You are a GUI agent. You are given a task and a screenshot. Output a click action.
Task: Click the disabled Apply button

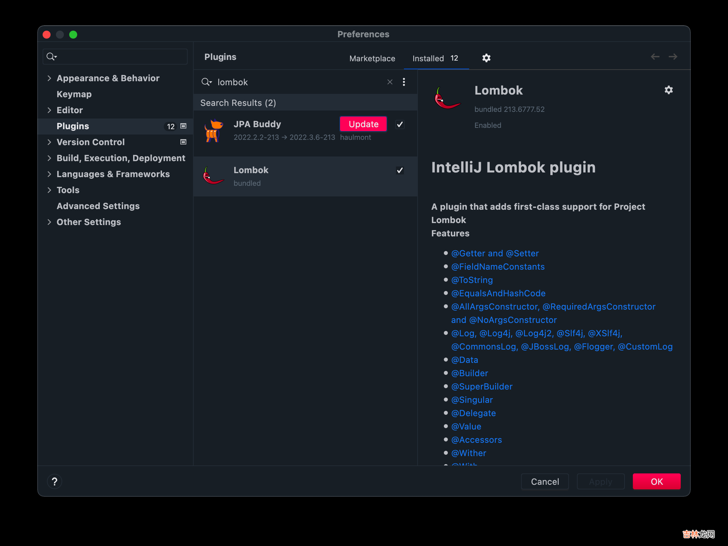coord(600,481)
